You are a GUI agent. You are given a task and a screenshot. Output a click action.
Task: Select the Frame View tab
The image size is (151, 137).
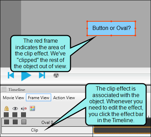[39, 97]
